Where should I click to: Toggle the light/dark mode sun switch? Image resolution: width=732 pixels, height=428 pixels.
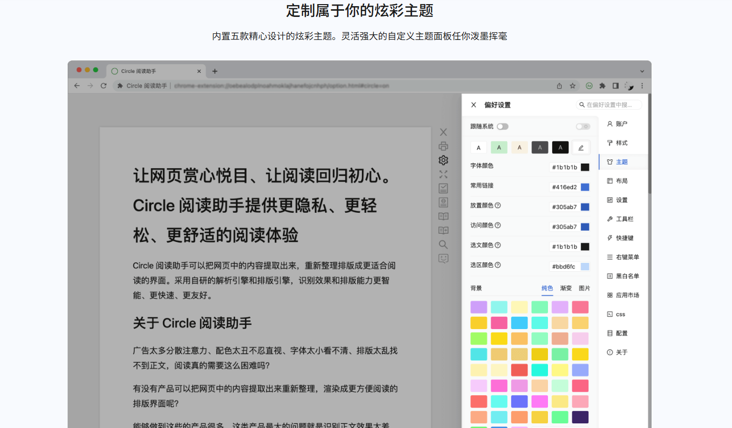(582, 126)
